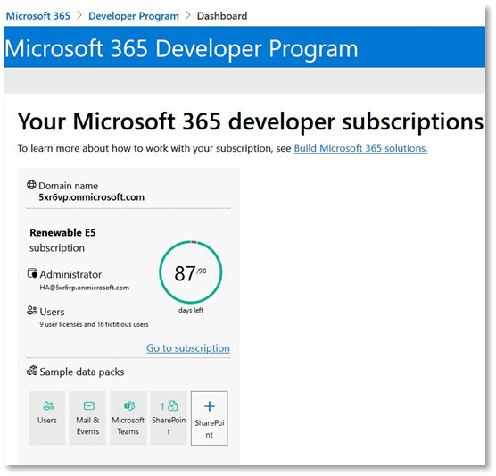Image resolution: width=496 pixels, height=476 pixels.
Task: Click the 87 days left progress ring
Action: pos(191,272)
